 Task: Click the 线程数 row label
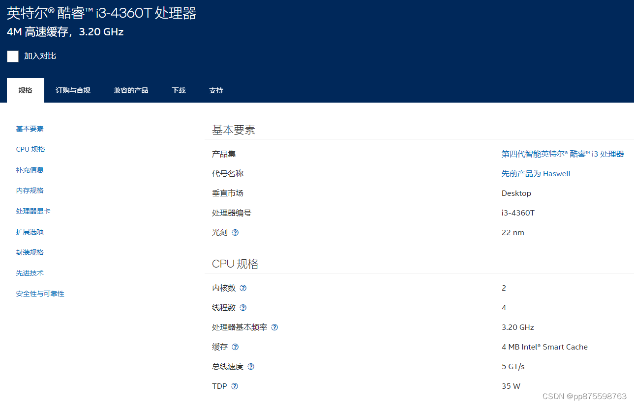point(224,308)
